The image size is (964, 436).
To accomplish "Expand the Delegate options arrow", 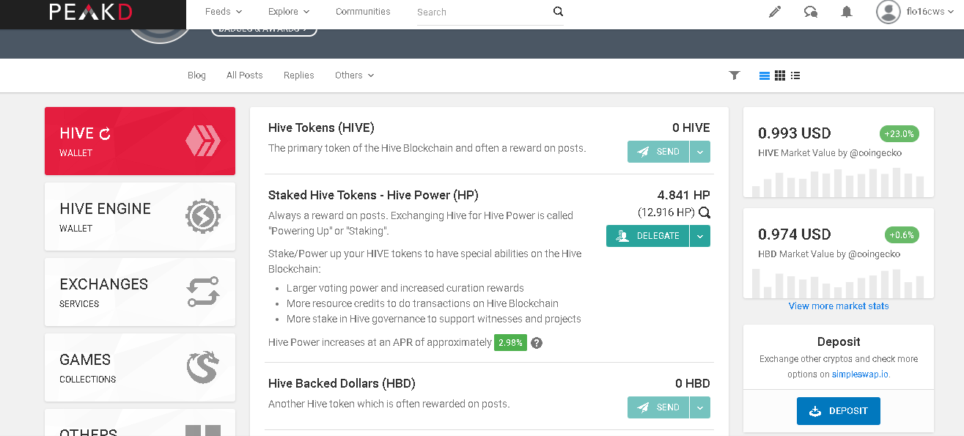I will [700, 236].
